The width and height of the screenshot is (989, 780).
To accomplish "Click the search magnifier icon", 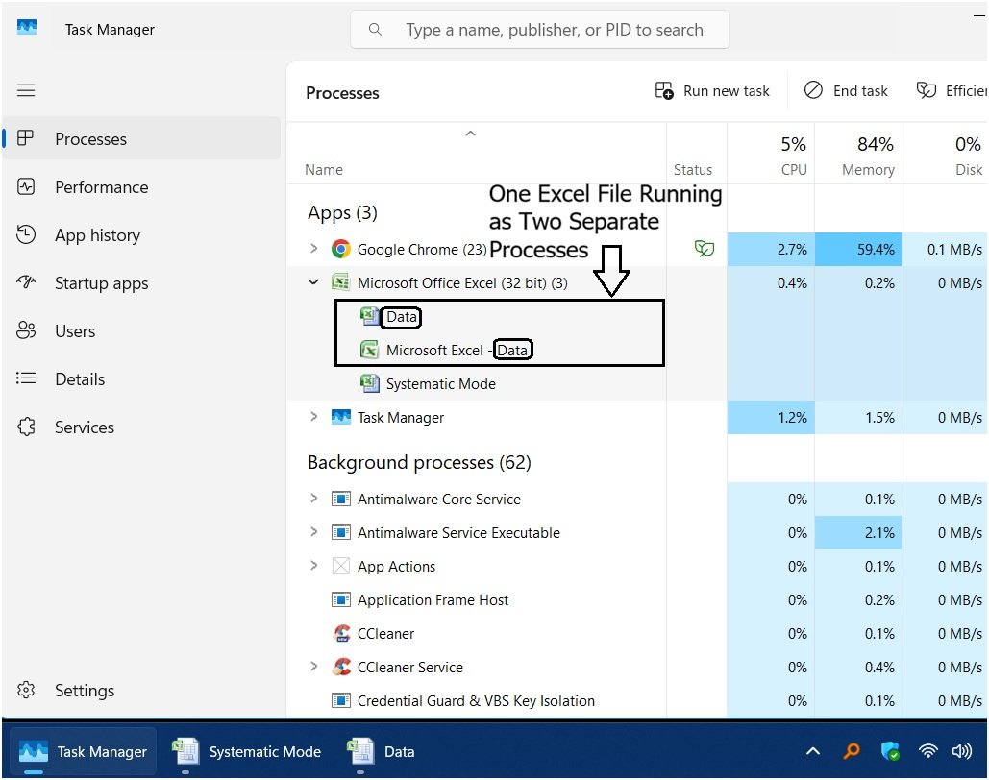I will pyautogui.click(x=375, y=30).
